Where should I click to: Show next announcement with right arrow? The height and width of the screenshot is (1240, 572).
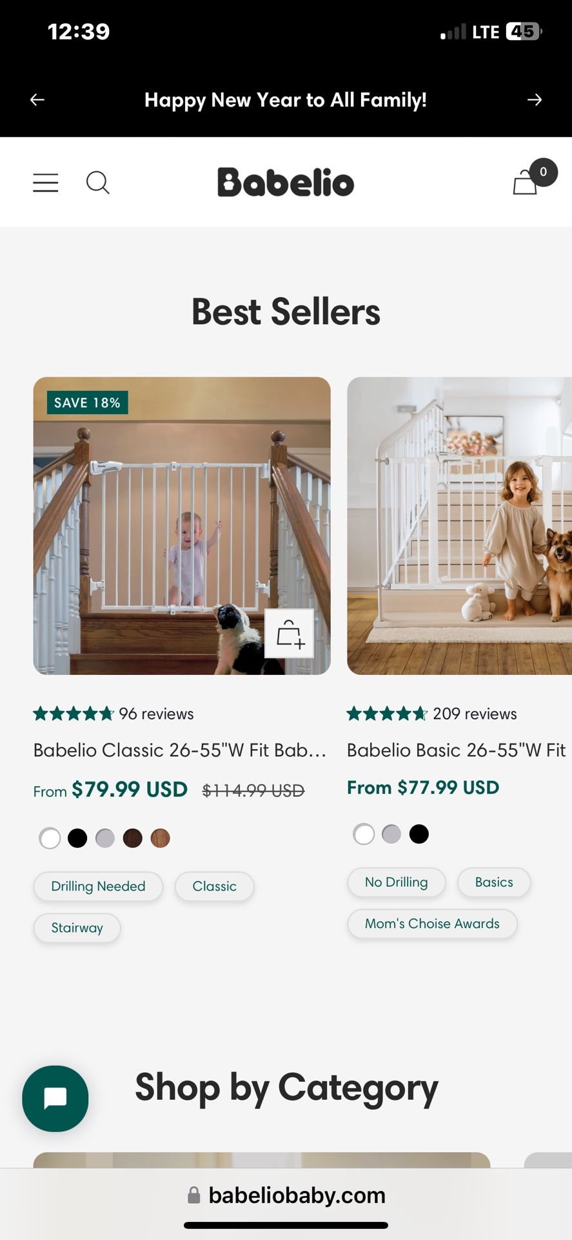[x=534, y=99]
